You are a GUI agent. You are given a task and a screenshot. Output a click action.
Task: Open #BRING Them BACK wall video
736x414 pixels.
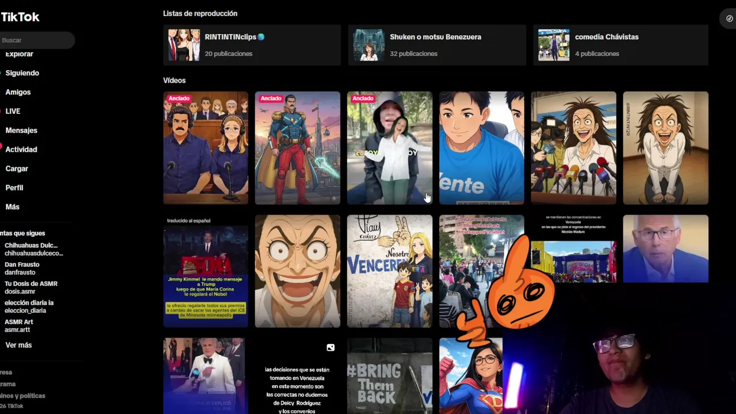click(390, 376)
